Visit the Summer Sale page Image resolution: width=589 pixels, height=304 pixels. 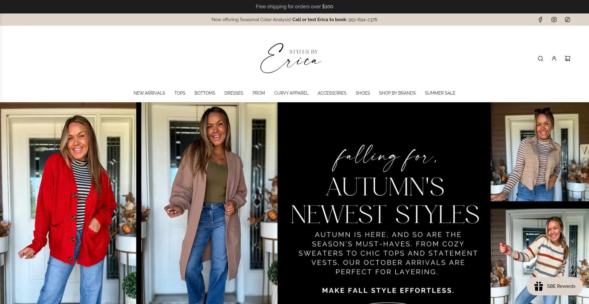click(x=440, y=93)
